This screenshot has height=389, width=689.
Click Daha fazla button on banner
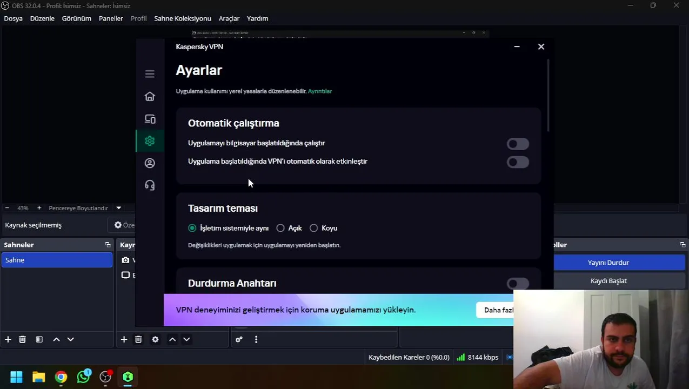click(x=494, y=310)
